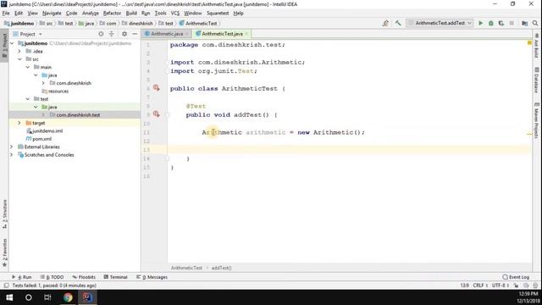The width and height of the screenshot is (542, 305).
Task: Open Cortana search circle in the taskbar
Action: [28, 297]
